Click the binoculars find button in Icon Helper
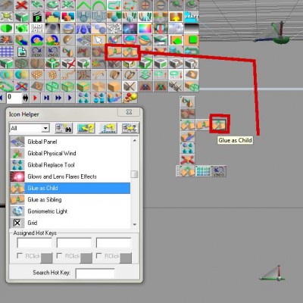The width and height of the screenshot is (303, 303). click(64, 128)
